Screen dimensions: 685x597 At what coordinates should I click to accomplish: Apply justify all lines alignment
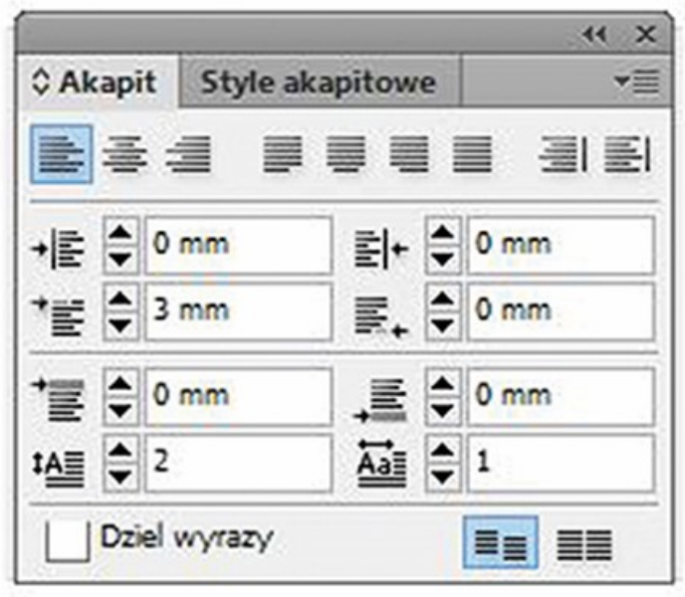pos(471,155)
